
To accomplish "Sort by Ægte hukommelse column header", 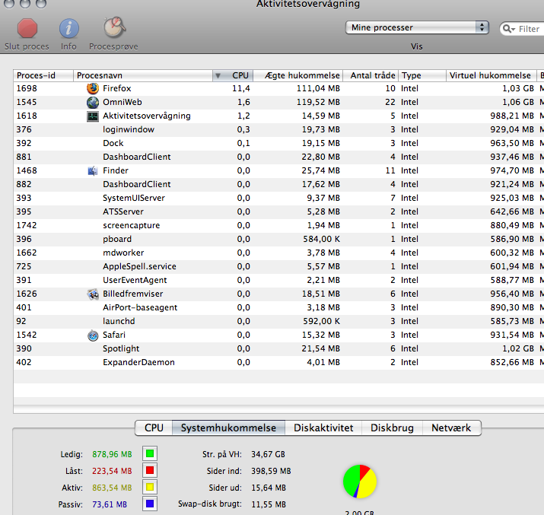I will 298,75.
